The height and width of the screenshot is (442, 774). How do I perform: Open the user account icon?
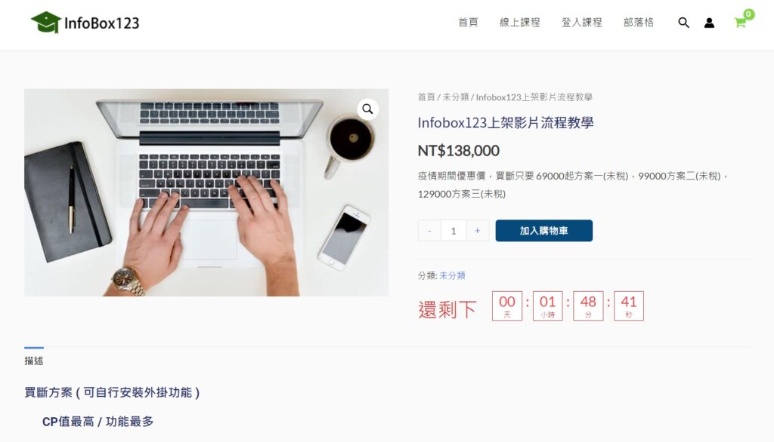click(x=709, y=23)
